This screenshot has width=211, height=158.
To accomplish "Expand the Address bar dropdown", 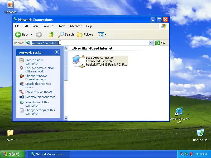I will point(151,43).
